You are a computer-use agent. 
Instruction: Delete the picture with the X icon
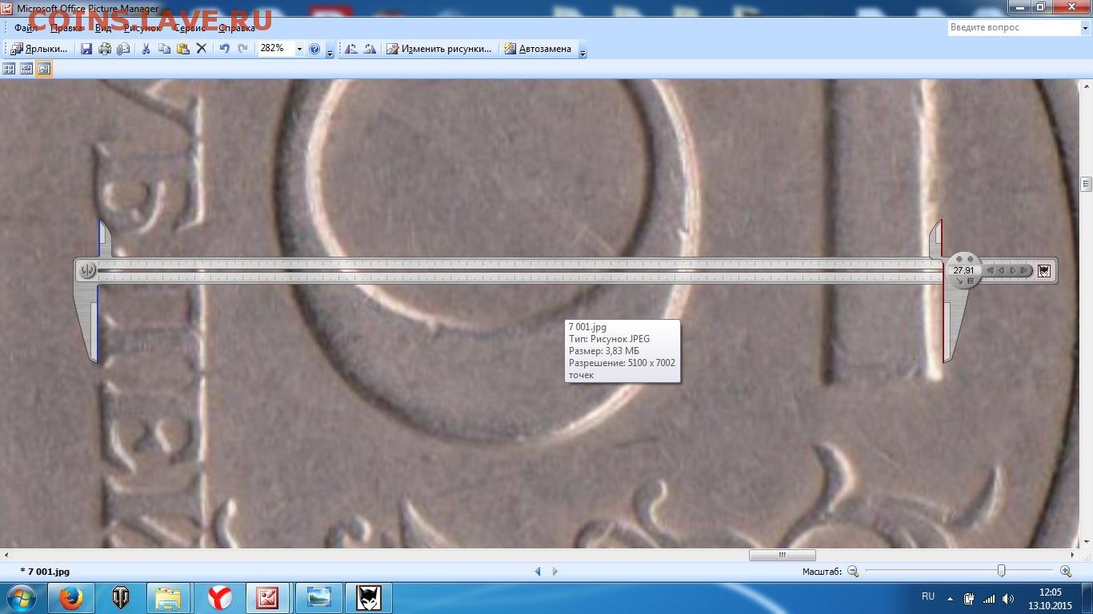(202, 49)
